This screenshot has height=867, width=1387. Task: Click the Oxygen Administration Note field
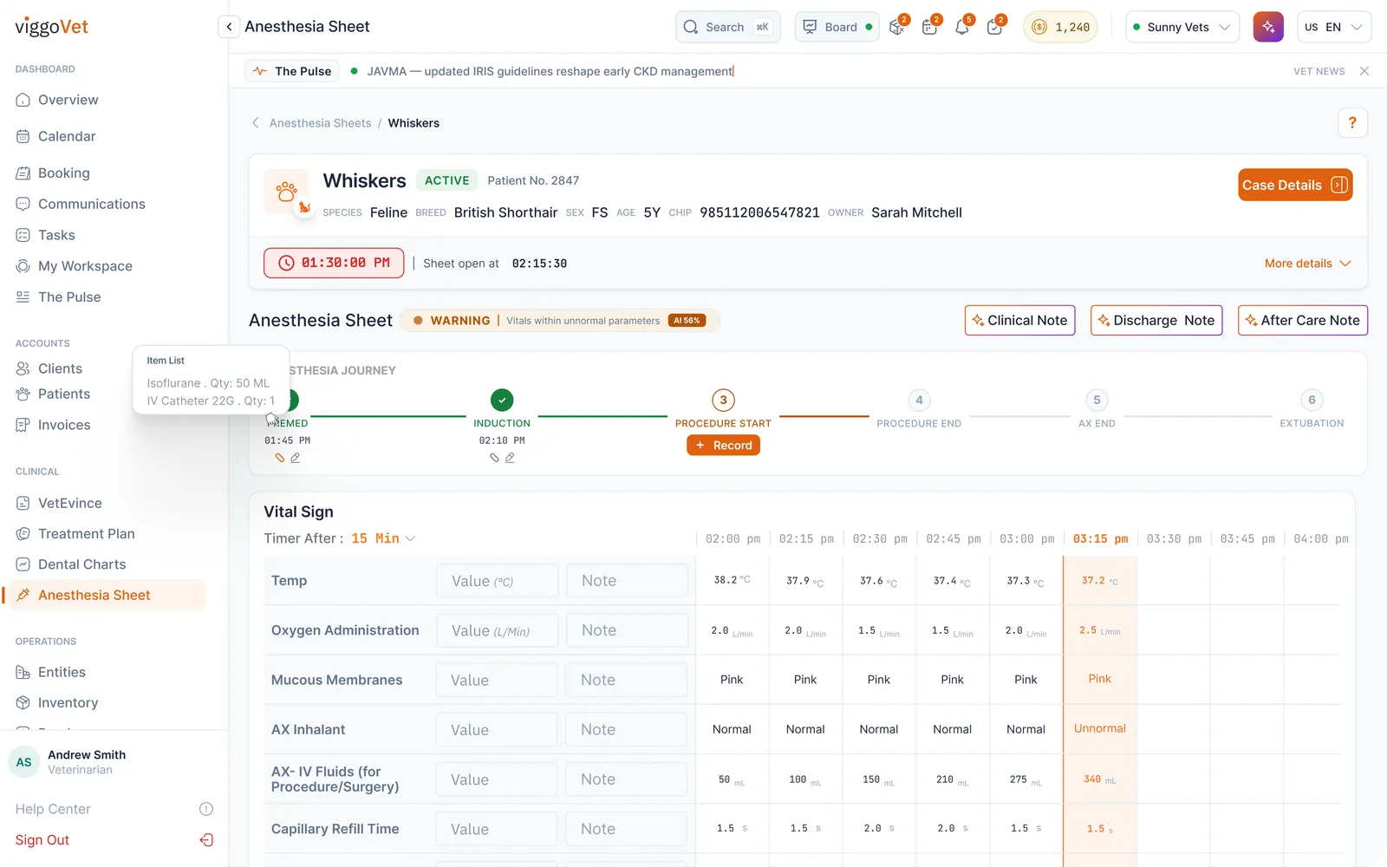point(628,630)
